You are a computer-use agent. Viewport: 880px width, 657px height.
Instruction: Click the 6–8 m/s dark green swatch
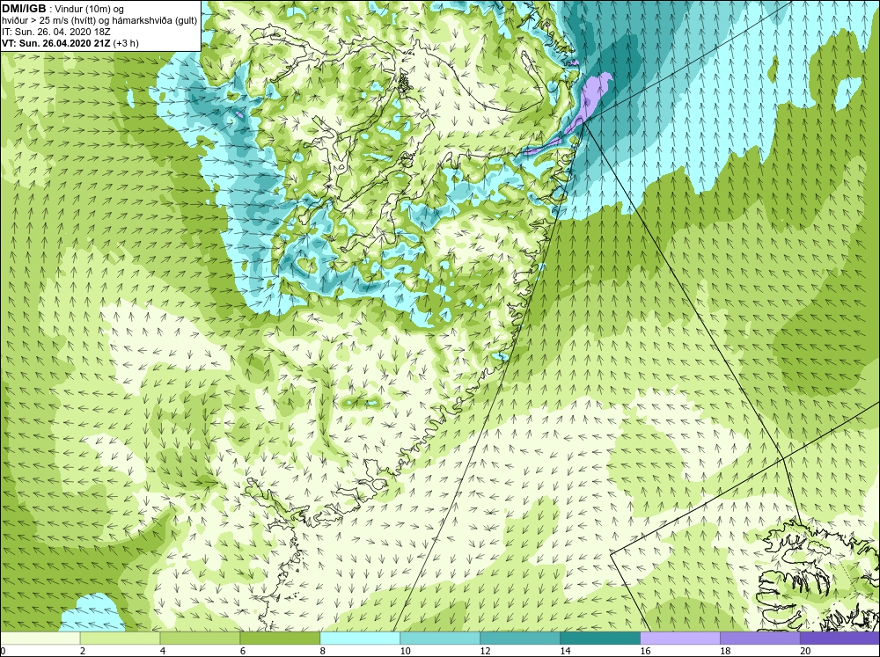click(x=280, y=639)
